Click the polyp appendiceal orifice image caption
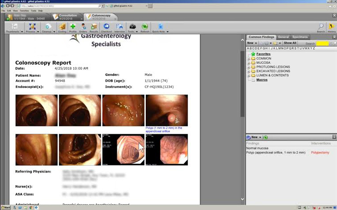The image size is (337, 210). point(164,129)
